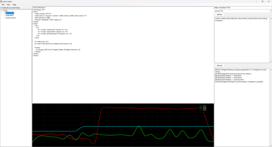The image size is (272, 147).
Task: Click the log panel scroll up arrow
Action: tap(271, 70)
